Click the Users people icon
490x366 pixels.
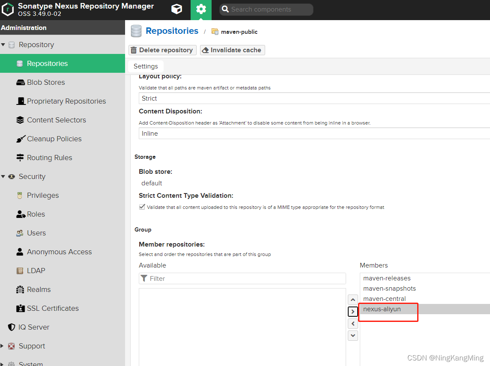[20, 233]
